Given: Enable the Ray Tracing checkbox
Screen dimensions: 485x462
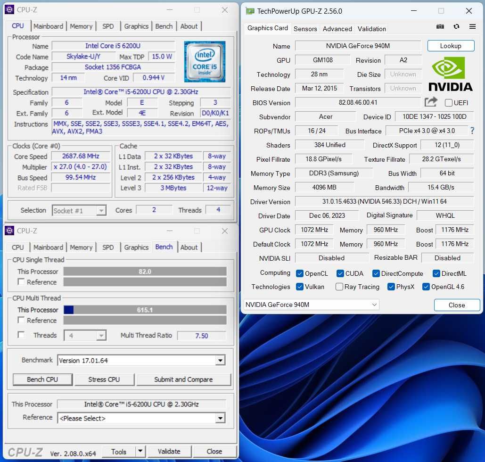Looking at the screenshot, I should pos(339,287).
